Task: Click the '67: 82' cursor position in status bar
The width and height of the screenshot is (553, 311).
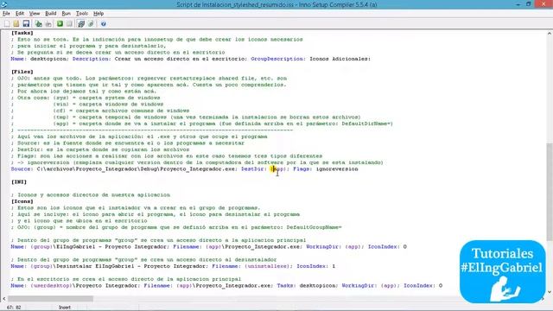Action: [14, 308]
